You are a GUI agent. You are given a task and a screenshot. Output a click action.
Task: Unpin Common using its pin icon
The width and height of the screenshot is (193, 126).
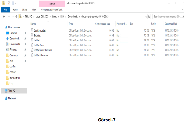pos(25,55)
